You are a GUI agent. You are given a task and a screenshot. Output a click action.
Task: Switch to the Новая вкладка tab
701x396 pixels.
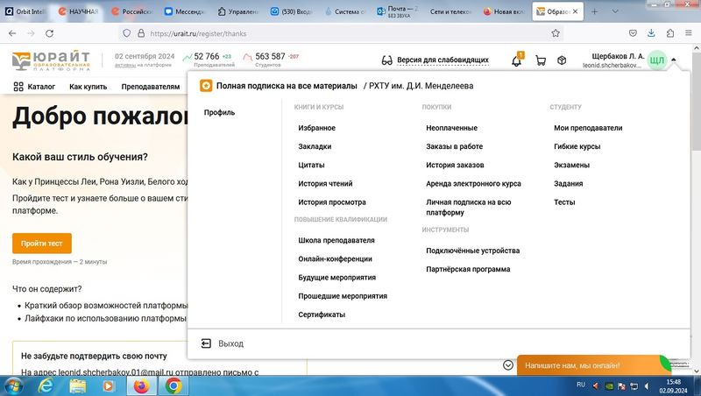504,11
